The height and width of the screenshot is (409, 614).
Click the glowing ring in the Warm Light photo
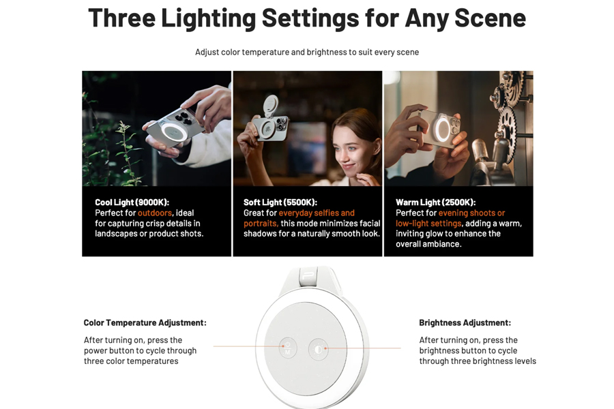[x=443, y=129]
